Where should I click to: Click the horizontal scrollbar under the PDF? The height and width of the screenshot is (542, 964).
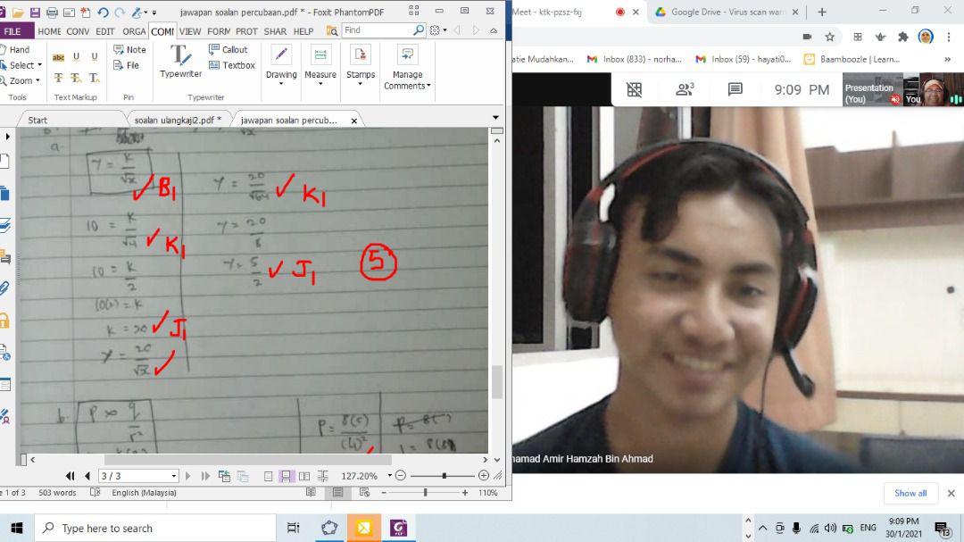coord(248,460)
